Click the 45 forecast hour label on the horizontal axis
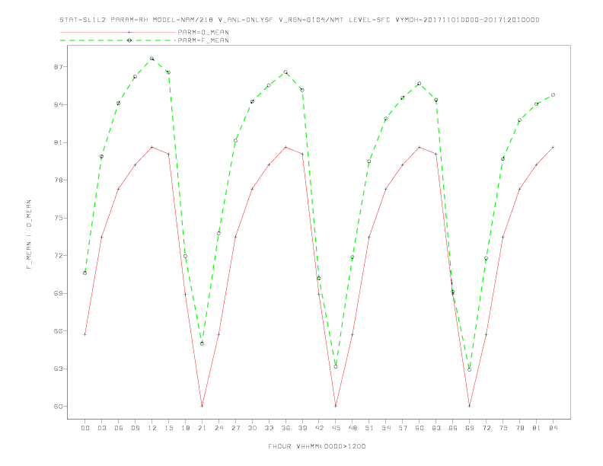Viewport: 603px width, 466px height. click(x=336, y=428)
